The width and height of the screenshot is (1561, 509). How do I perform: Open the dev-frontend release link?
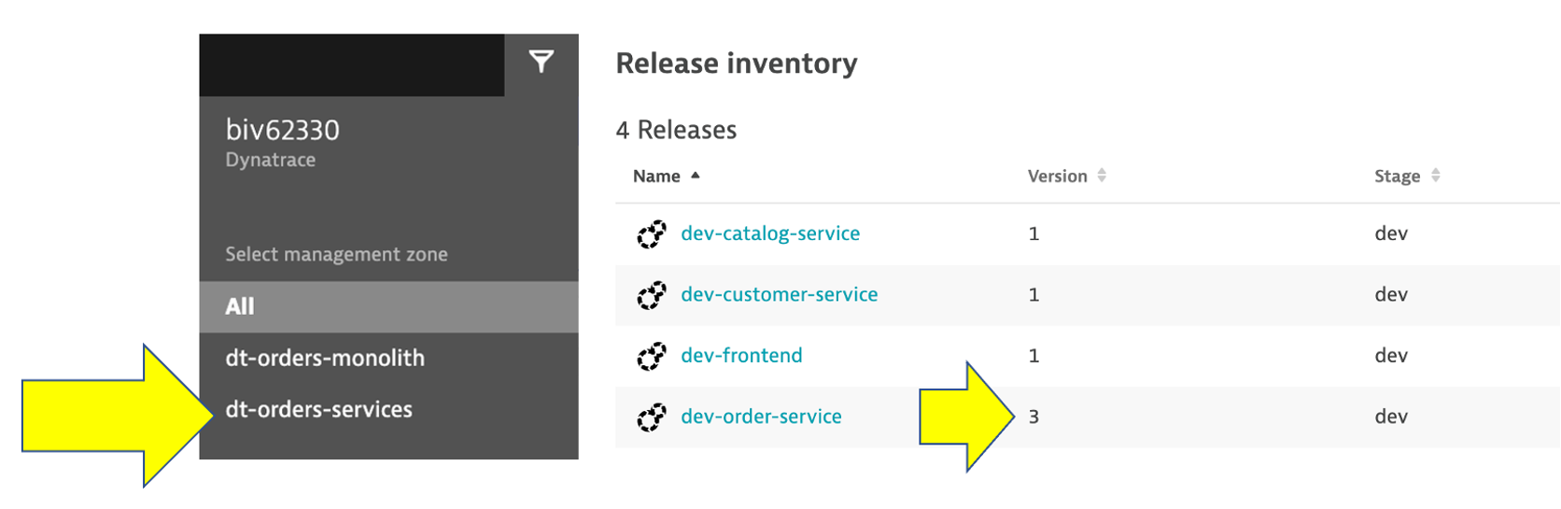pos(741,355)
